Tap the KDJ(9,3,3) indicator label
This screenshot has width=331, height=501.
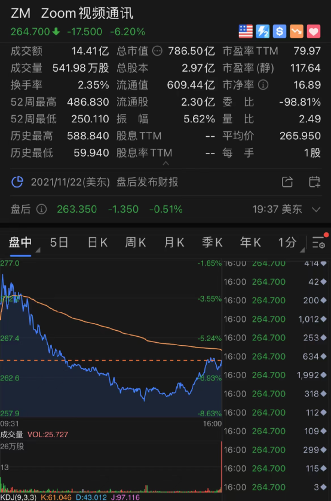(x=19, y=497)
